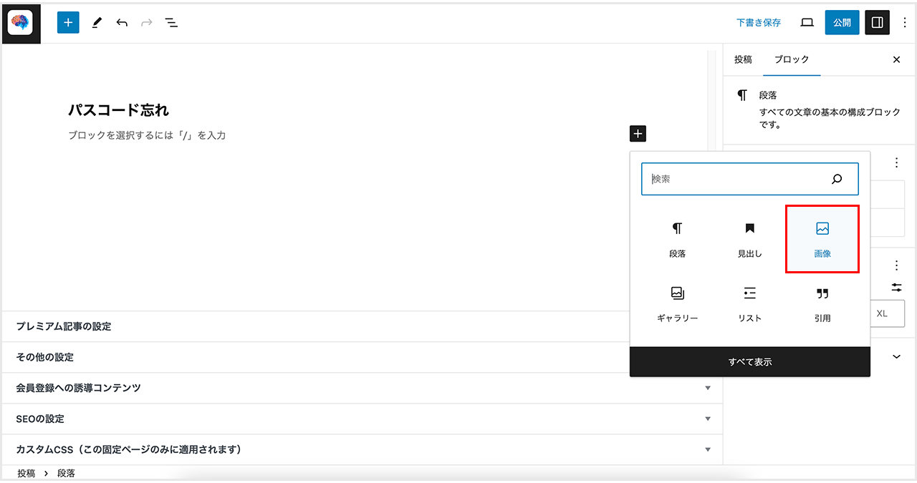Image resolution: width=917 pixels, height=483 pixels.
Task: Click the 公開 publish button
Action: (842, 22)
